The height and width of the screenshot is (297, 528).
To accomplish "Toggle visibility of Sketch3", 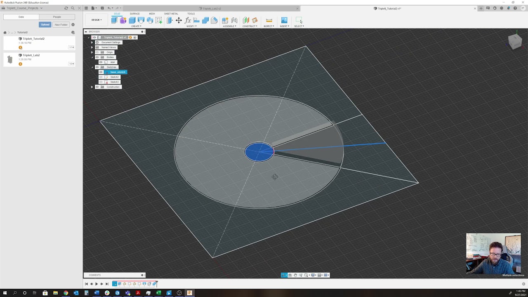I will click(101, 82).
